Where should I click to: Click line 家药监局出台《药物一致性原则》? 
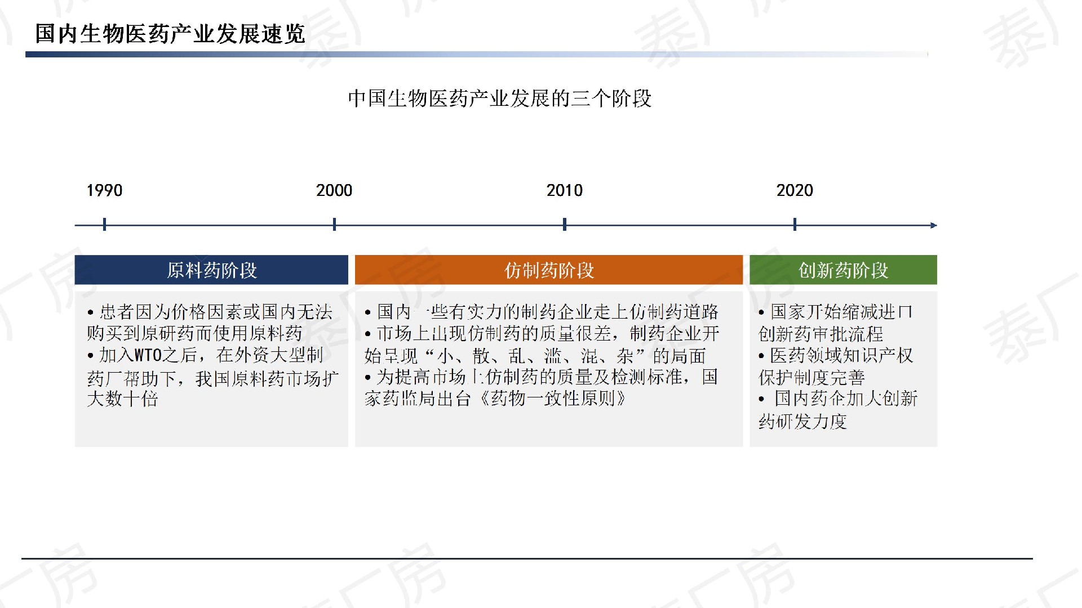coord(495,399)
